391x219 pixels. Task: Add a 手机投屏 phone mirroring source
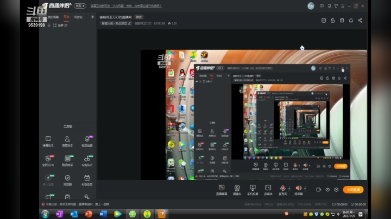tap(253, 190)
